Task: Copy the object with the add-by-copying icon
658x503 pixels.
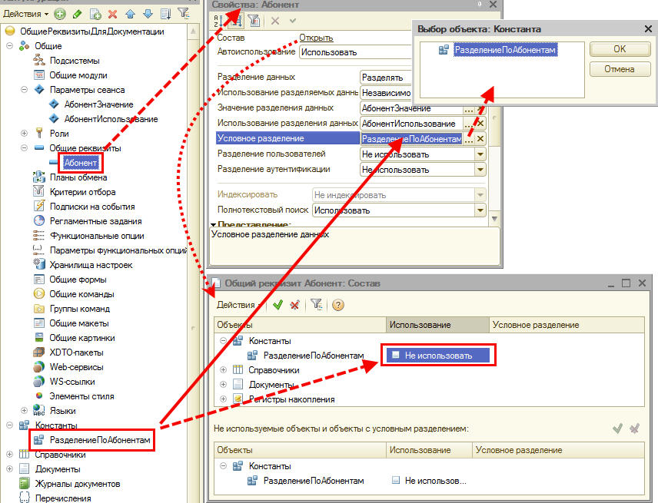Action: coord(95,14)
